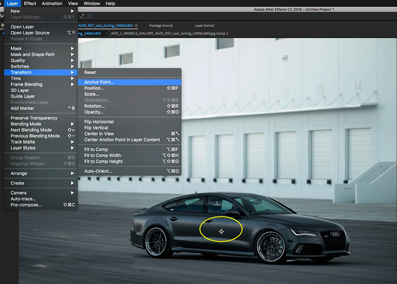The height and width of the screenshot is (284, 397).
Task: Expand the Layer Styles submenu
Action: point(41,148)
